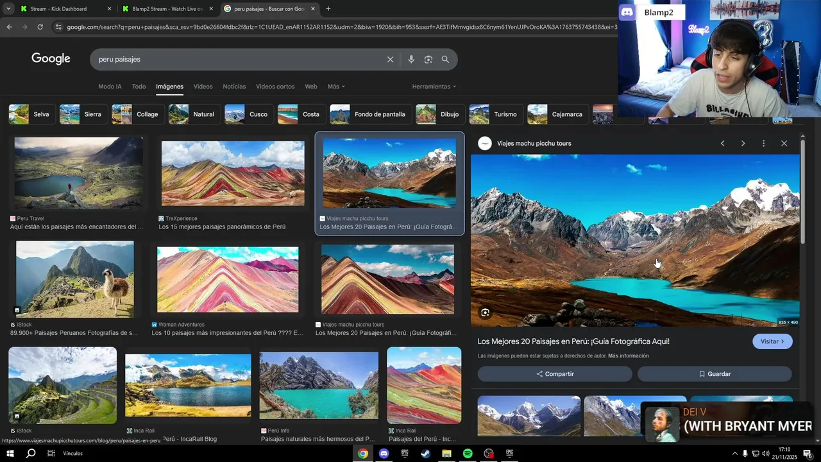Switch to the Web tab
The width and height of the screenshot is (821, 462).
click(x=311, y=87)
